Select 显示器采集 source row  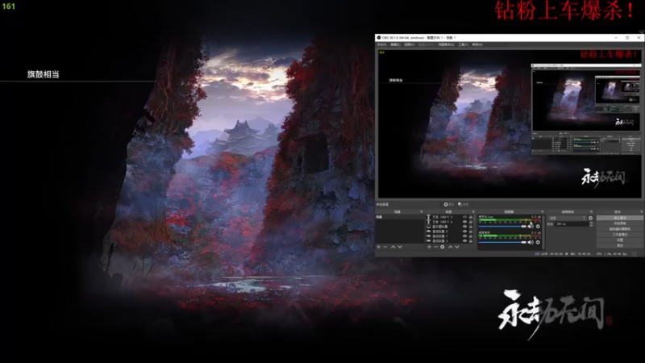449,227
